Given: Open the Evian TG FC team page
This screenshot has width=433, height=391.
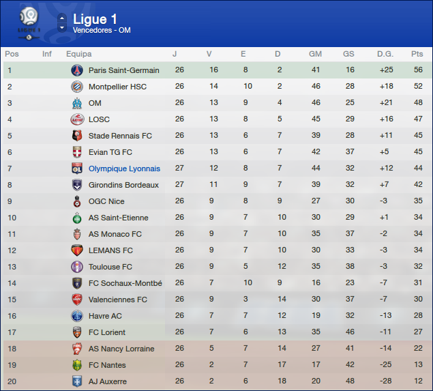Looking at the screenshot, I should coord(110,152).
